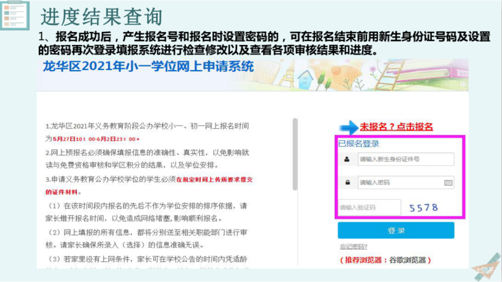Click the clipboard icon beside 进度结果查询
The image size is (502, 282).
[x=15, y=15]
